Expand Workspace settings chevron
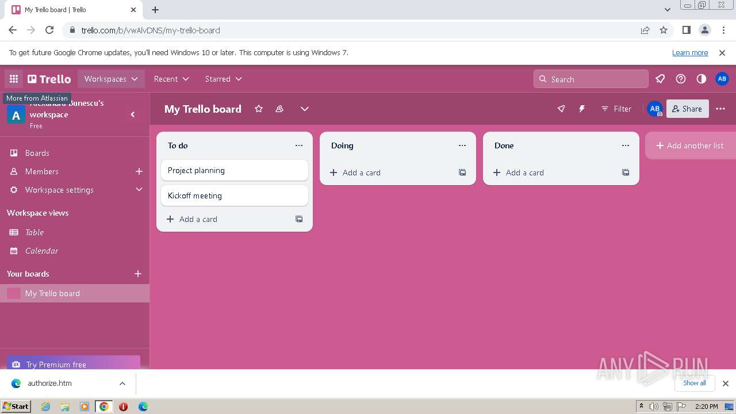Viewport: 736px width, 414px height. 139,190
